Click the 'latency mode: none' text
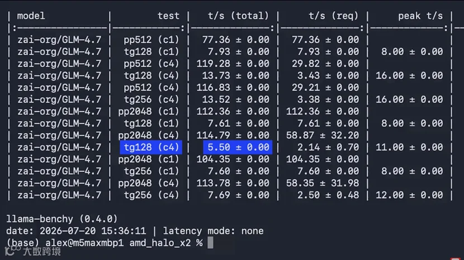464x260 pixels. pos(213,231)
